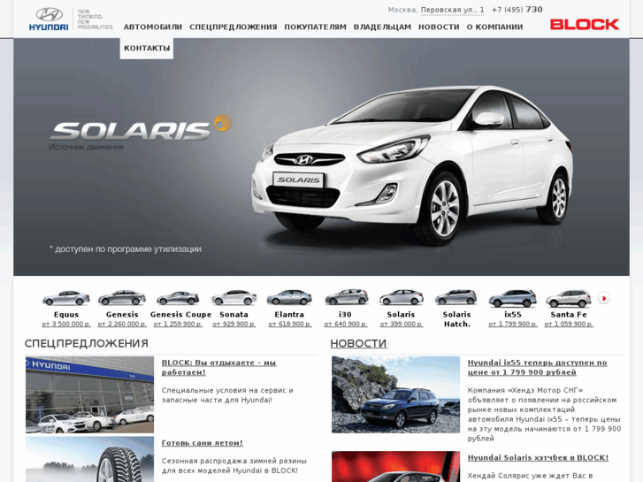The height and width of the screenshot is (482, 643).
Task: Open the АВТОМОБИЛИ menu
Action: tap(153, 27)
